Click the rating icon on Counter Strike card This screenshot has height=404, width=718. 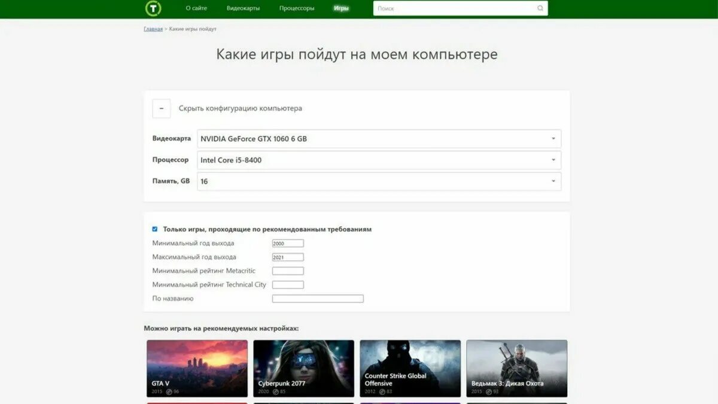[x=382, y=391]
